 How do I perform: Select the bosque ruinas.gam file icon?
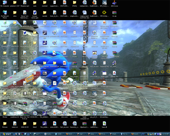[35, 14]
